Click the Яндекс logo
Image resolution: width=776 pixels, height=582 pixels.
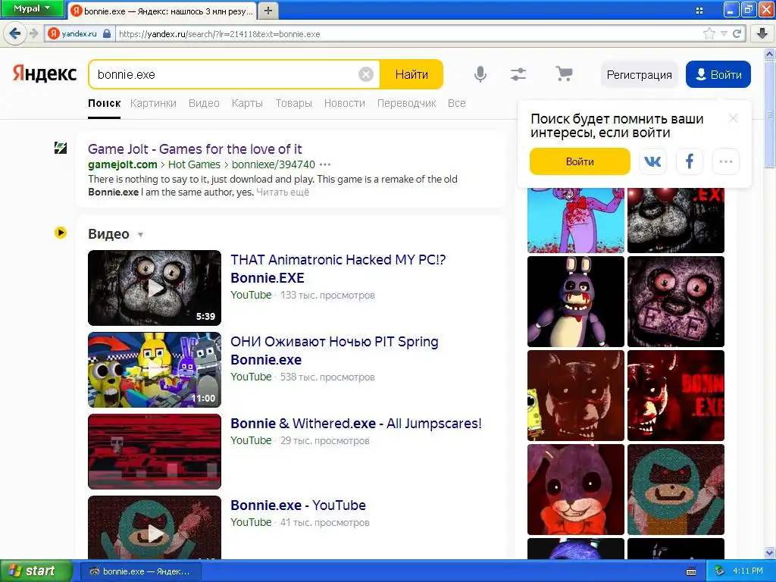click(45, 74)
